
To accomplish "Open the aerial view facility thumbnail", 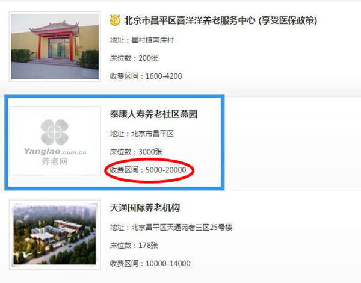I will (55, 235).
